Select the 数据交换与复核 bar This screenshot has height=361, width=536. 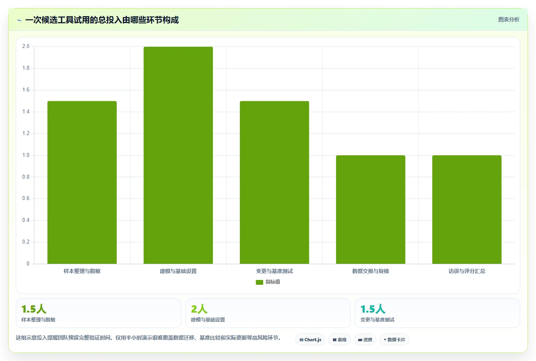tap(370, 210)
